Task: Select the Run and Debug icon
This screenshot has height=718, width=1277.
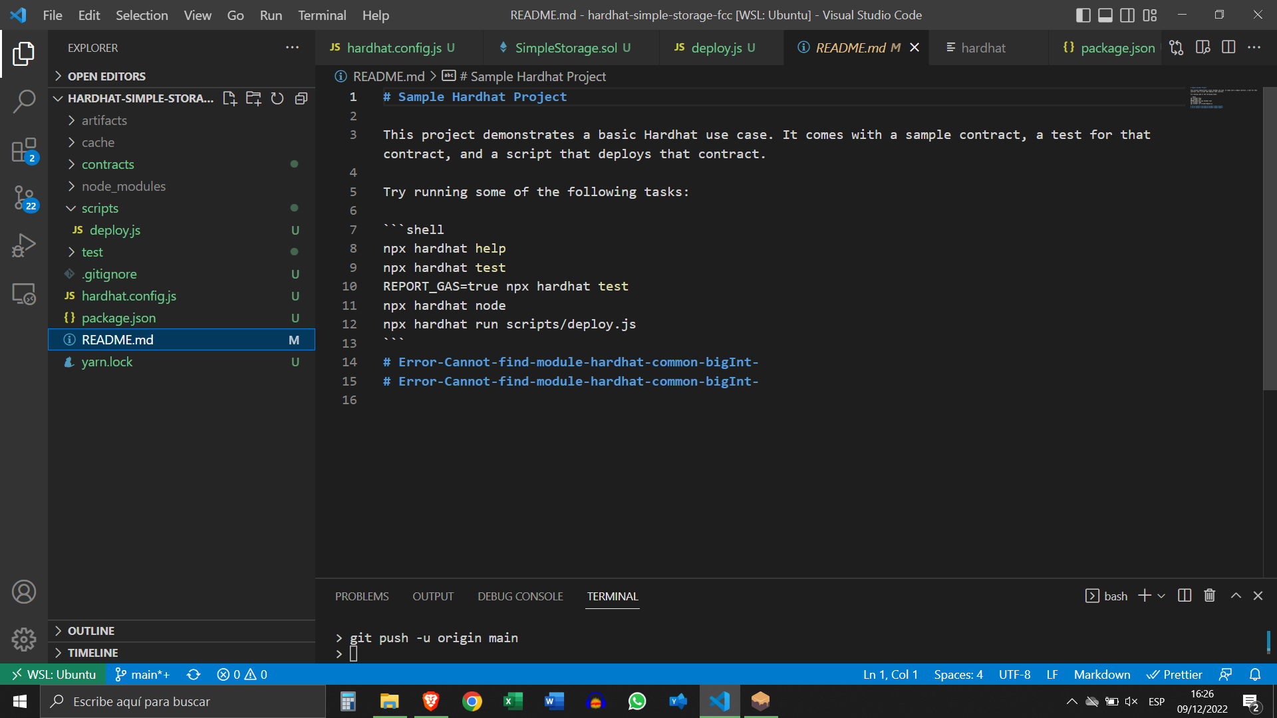Action: point(24,245)
